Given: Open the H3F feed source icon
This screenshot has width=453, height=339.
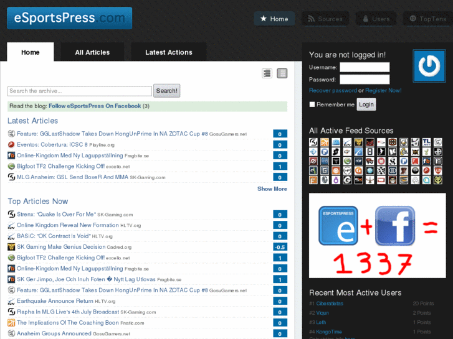Looking at the screenshot, I should click(358, 161).
